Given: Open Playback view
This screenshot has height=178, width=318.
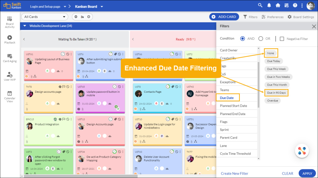Looking at the screenshot, I should point(10,39).
